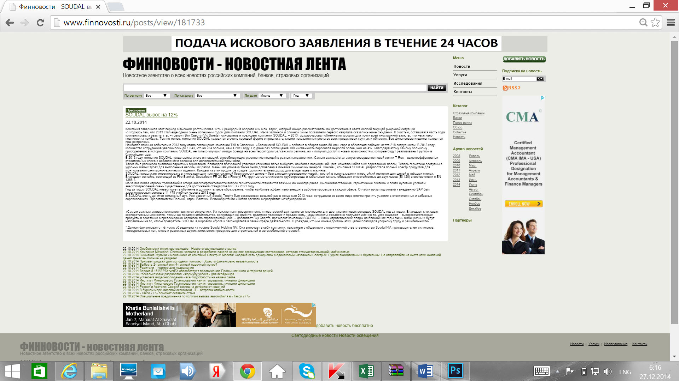Click the ENG language indicator
Viewport: 679px width, 381px height.
625,372
